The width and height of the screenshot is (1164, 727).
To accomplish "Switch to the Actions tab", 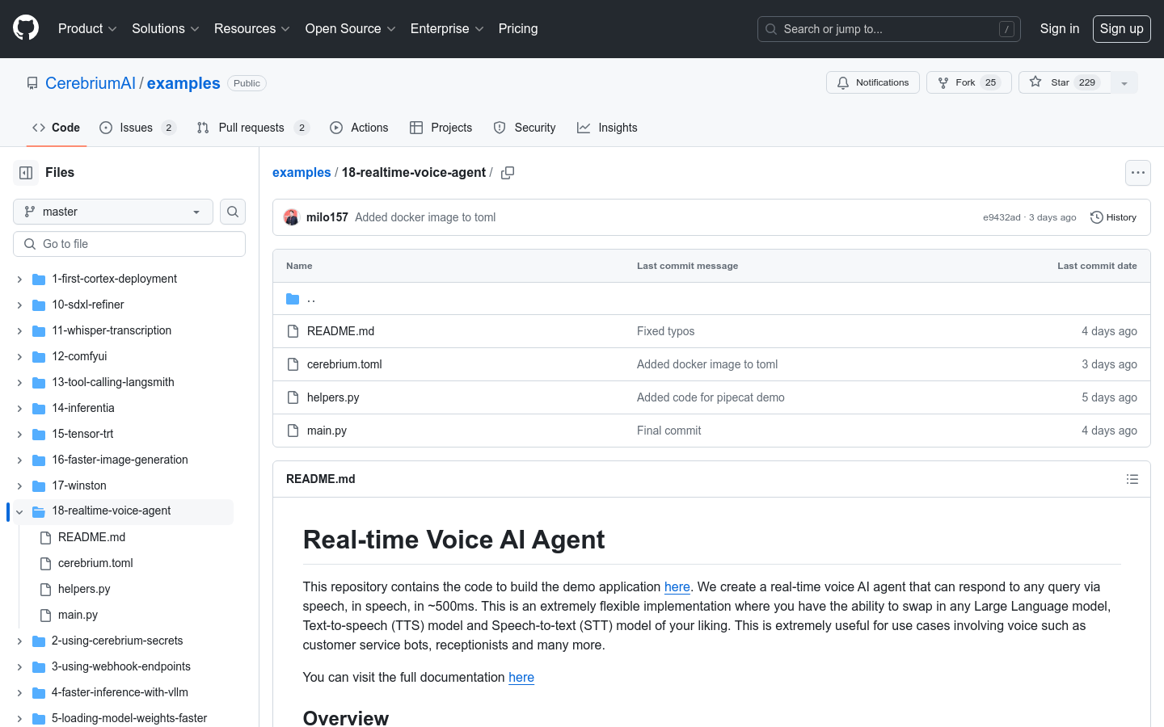I will coord(359,128).
